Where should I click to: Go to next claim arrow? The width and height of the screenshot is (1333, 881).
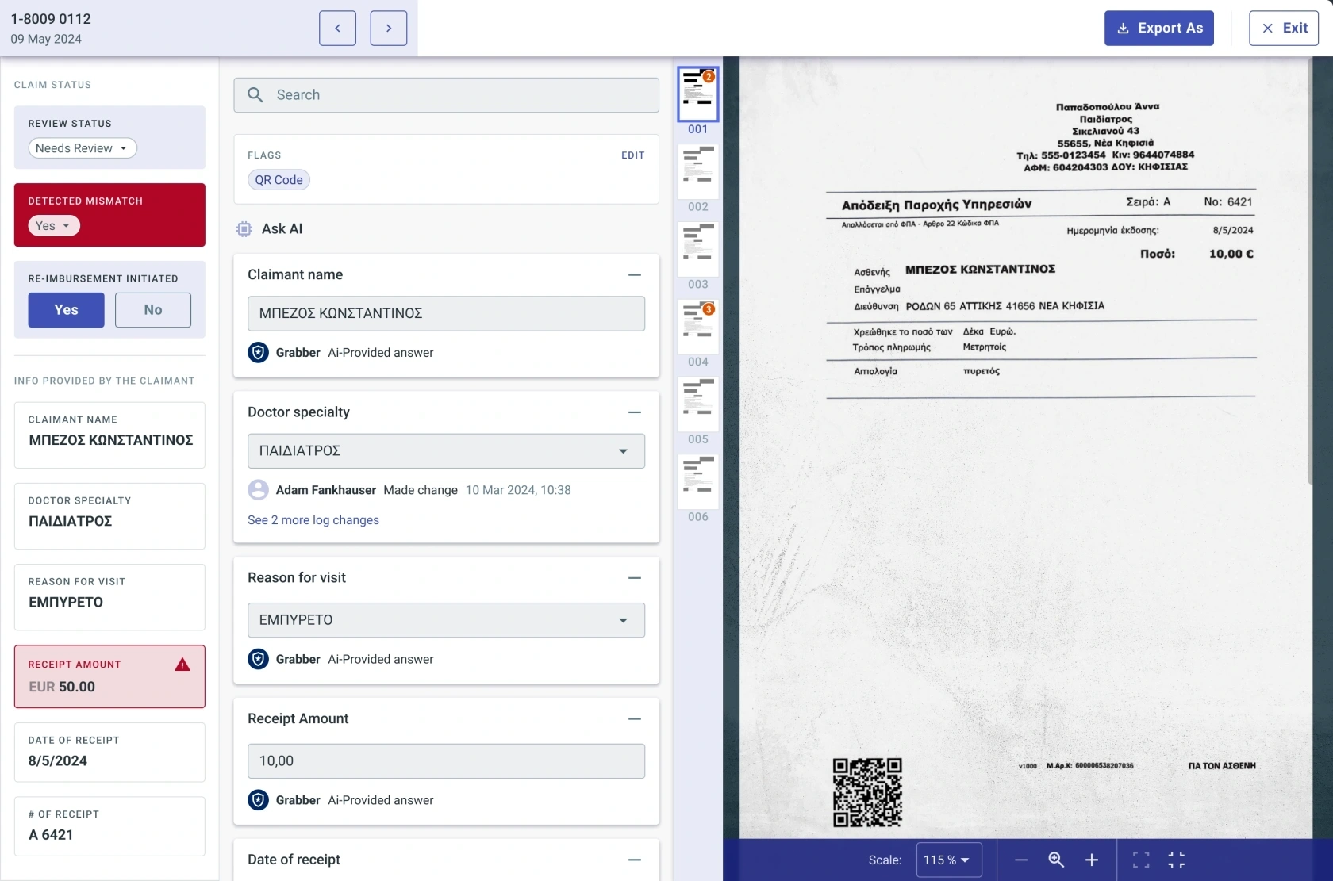388,29
